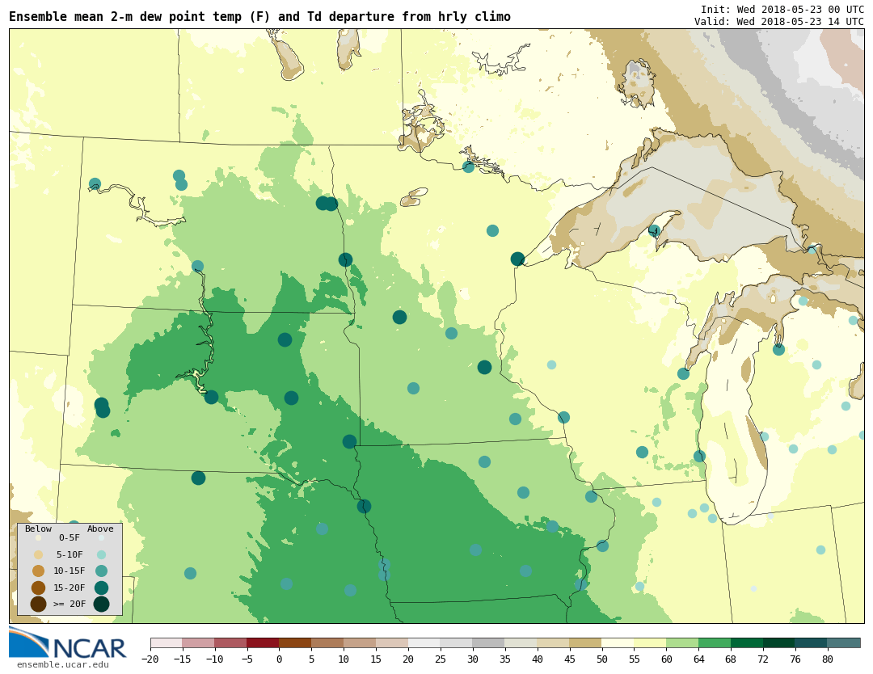Click the tan 'Below' 5-10F legend circle
The height and width of the screenshot is (674, 873).
(39, 555)
